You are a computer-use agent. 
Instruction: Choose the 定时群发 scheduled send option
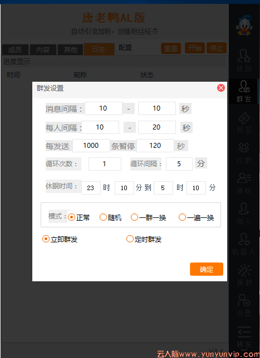[144, 239]
